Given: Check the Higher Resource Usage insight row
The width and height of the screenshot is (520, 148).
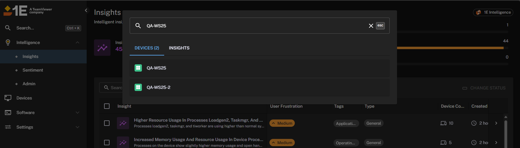Looking at the screenshot, I should pos(107,123).
